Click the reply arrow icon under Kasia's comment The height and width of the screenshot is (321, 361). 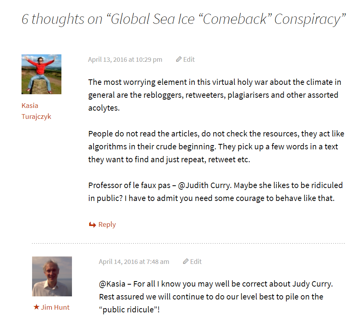92,225
